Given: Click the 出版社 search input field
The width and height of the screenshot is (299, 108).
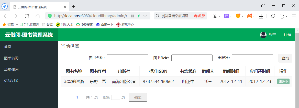Looking at the screenshot, I should click(252, 58).
